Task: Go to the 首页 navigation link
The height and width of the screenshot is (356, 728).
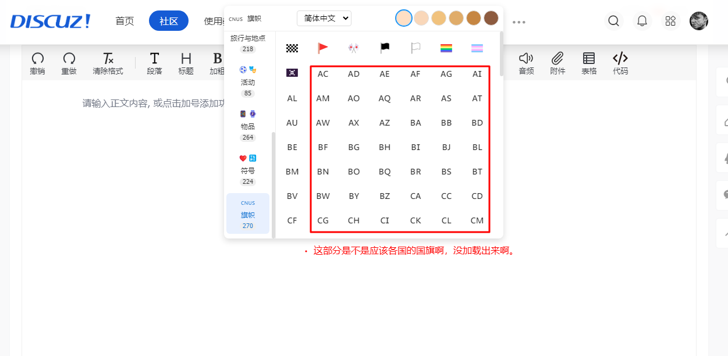Action: pyautogui.click(x=125, y=21)
